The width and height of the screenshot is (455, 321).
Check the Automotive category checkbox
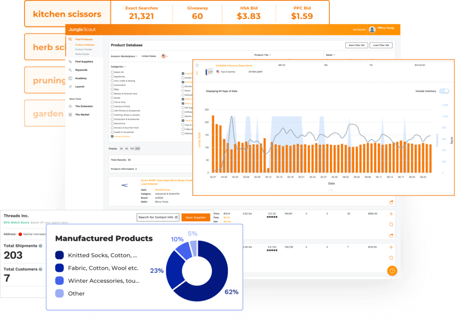click(x=112, y=85)
